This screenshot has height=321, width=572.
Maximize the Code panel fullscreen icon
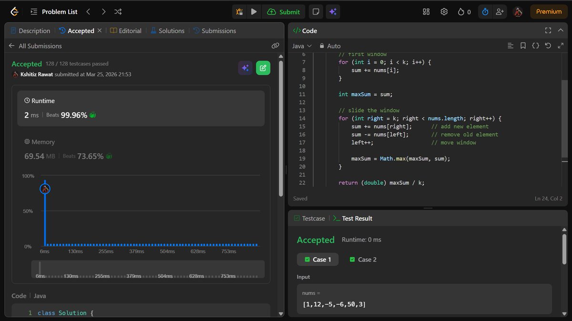pos(548,30)
